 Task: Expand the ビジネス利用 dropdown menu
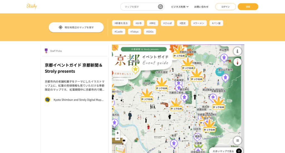pyautogui.click(x=180, y=7)
